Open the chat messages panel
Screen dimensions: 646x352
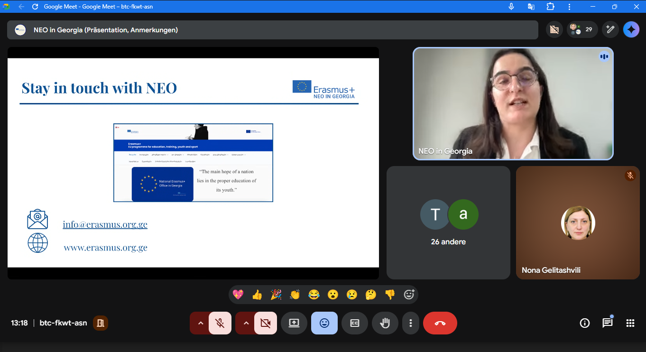(x=607, y=323)
